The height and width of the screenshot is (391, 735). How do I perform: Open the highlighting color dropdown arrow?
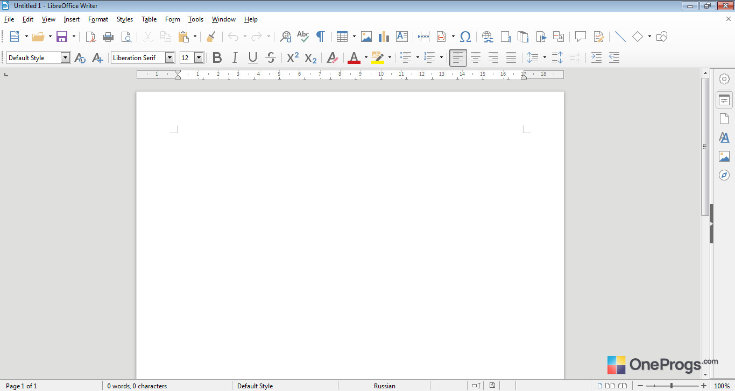point(390,57)
